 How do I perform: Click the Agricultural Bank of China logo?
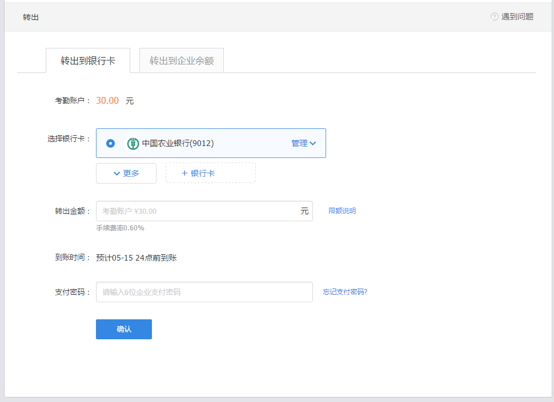click(133, 144)
